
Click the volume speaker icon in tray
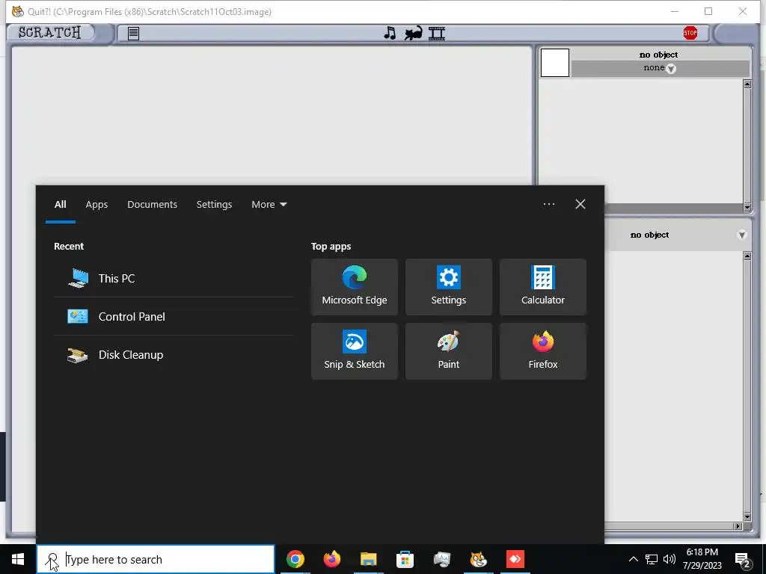pos(670,559)
